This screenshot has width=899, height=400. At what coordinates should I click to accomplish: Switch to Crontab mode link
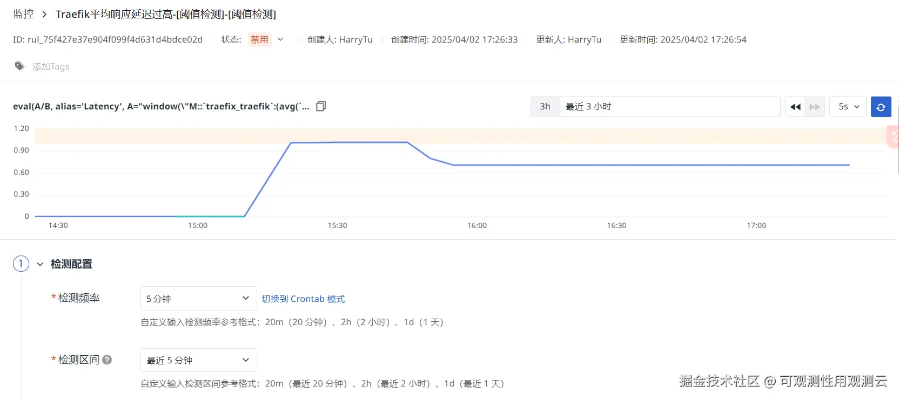pos(303,299)
